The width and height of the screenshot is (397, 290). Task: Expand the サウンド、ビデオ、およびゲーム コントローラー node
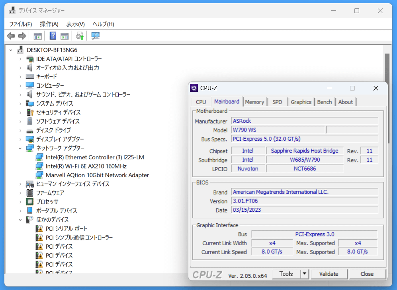coord(20,95)
